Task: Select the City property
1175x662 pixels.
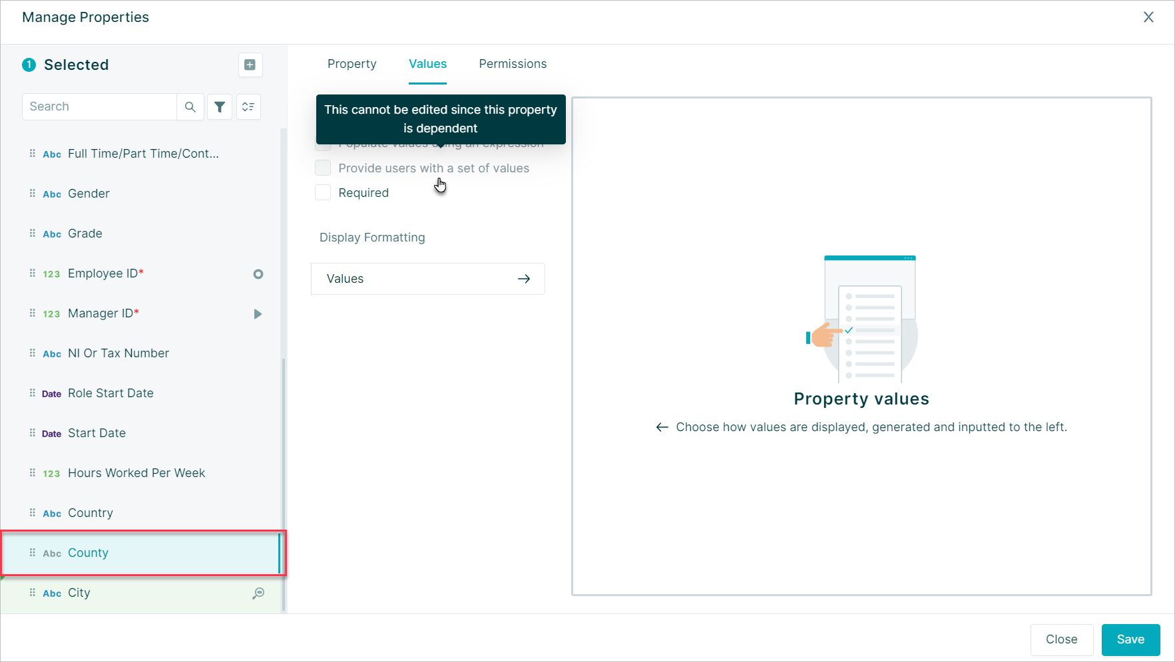Action: click(79, 593)
